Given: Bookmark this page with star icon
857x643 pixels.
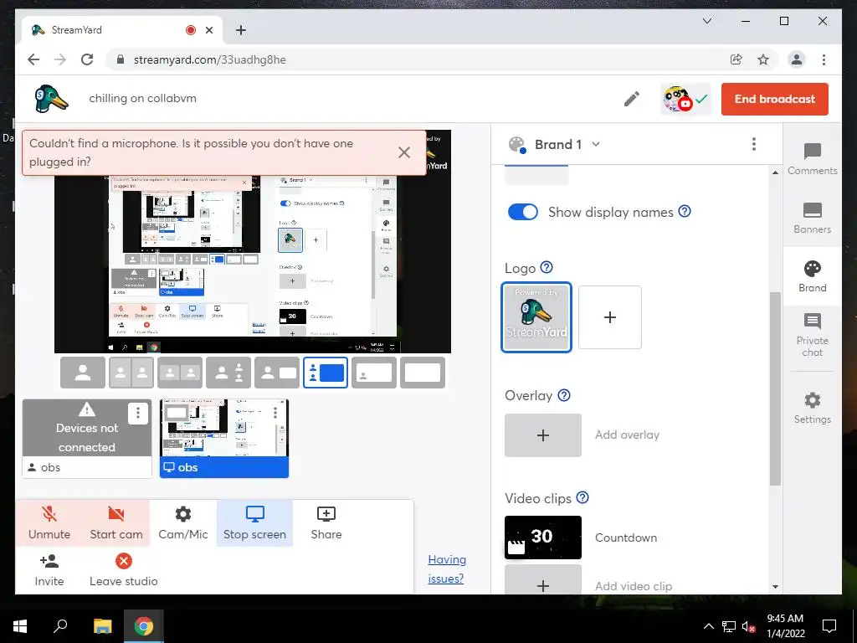Looking at the screenshot, I should coord(763,59).
